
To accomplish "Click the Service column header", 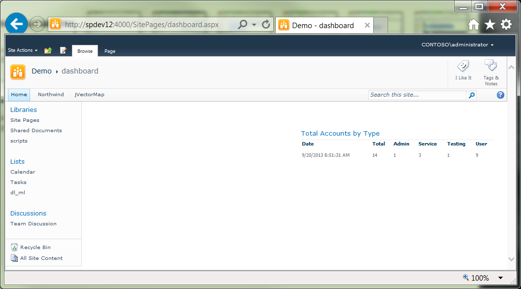I will 427,144.
